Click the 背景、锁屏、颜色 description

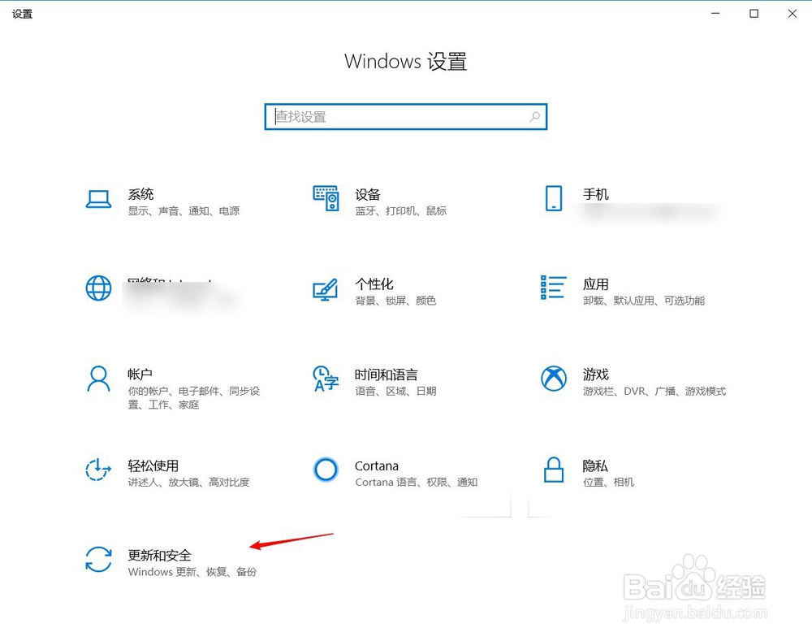[x=395, y=301]
